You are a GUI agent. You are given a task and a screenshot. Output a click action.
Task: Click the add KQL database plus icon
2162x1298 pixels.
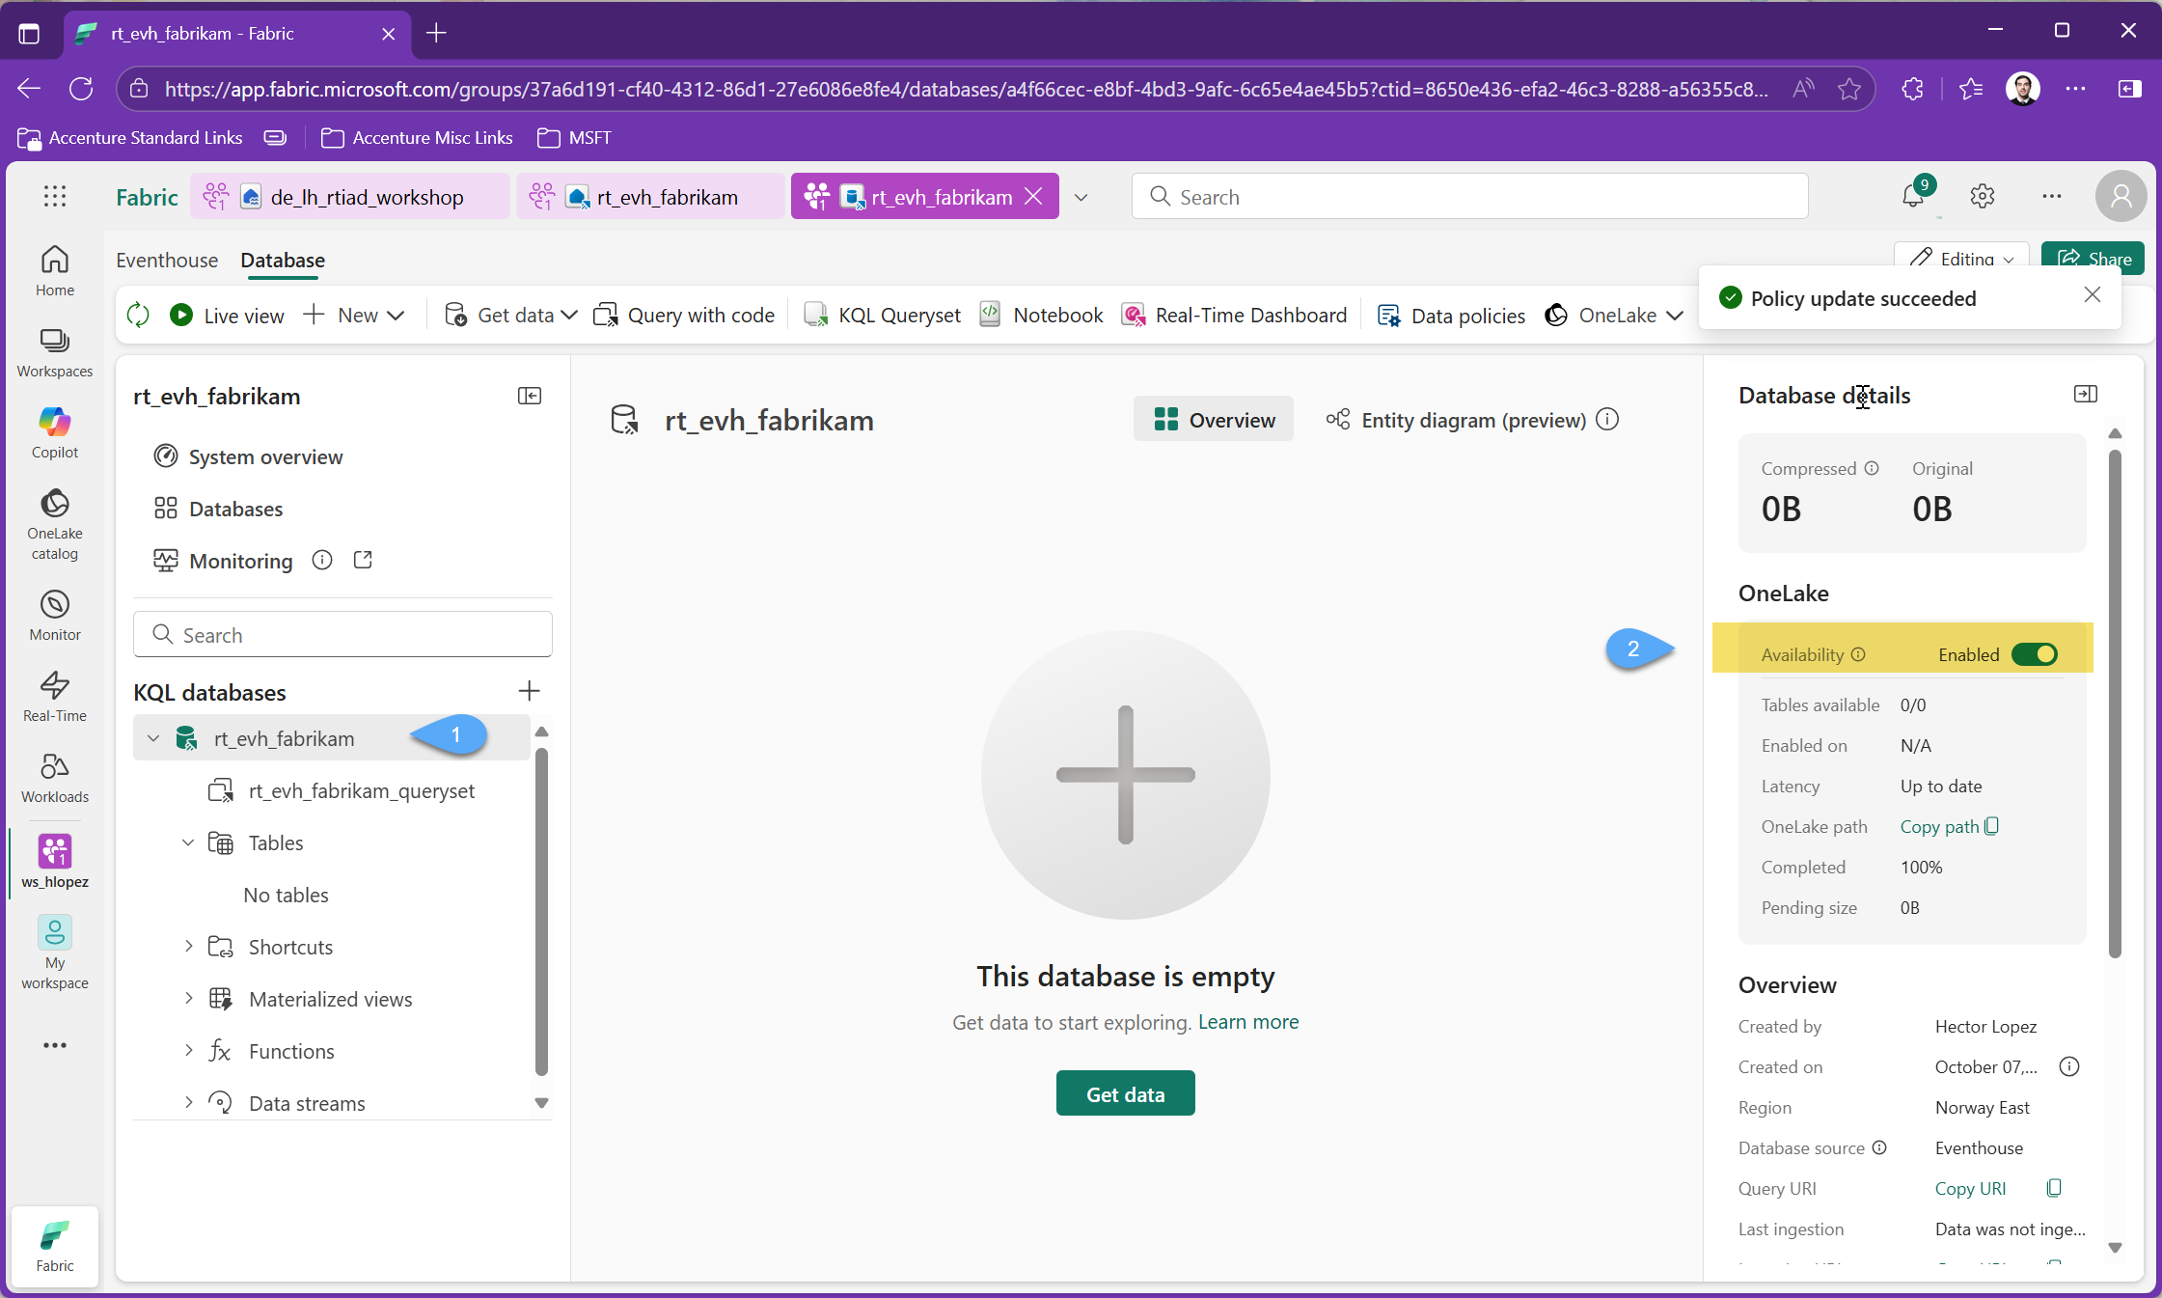coord(529,691)
